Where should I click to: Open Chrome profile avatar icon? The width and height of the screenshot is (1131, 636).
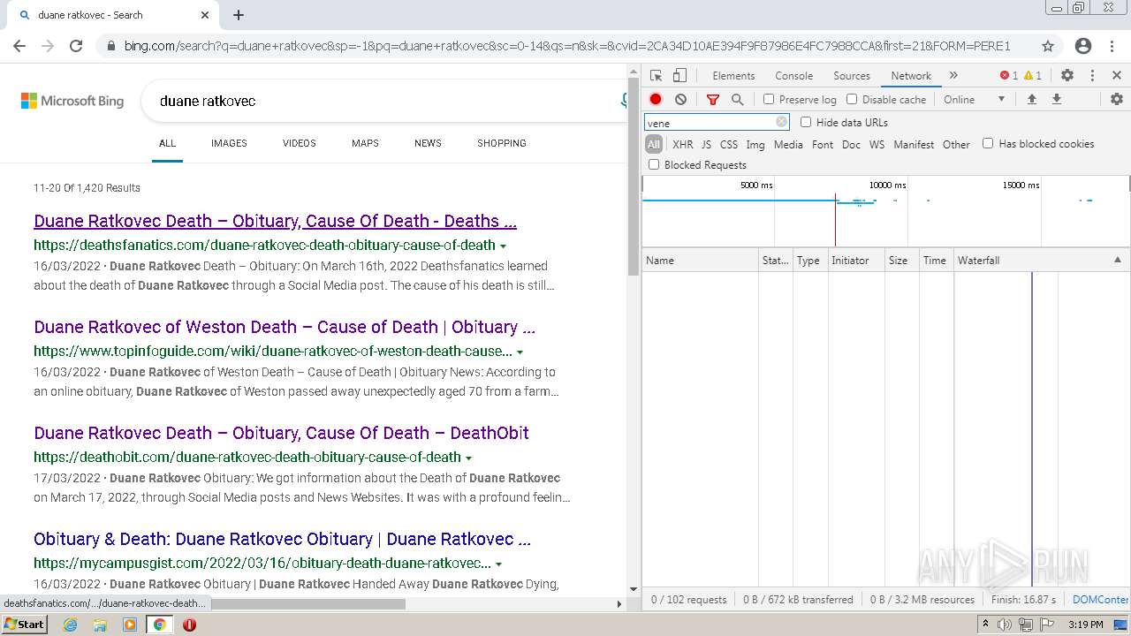click(1083, 46)
